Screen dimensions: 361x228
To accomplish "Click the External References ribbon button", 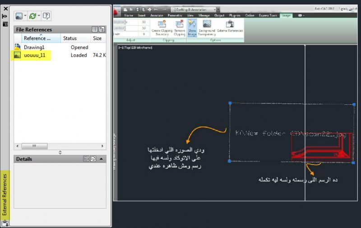I will click(x=230, y=26).
